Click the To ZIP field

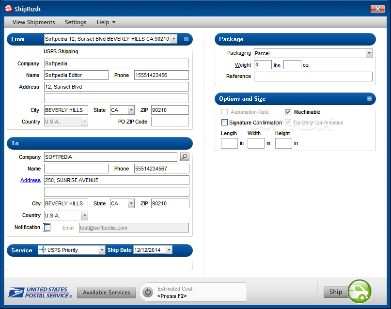pyautogui.click(x=170, y=203)
